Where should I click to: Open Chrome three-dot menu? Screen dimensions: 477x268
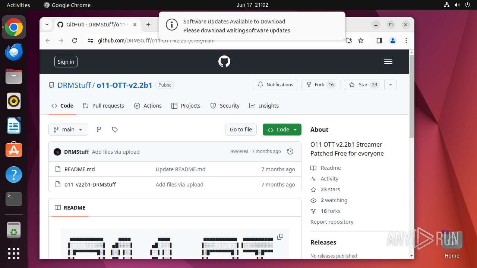[x=406, y=41]
